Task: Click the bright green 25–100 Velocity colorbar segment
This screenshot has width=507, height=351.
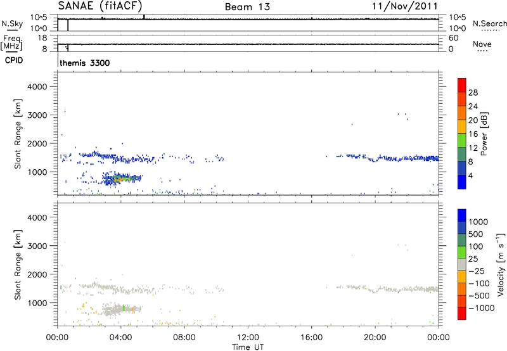Action: [462, 252]
